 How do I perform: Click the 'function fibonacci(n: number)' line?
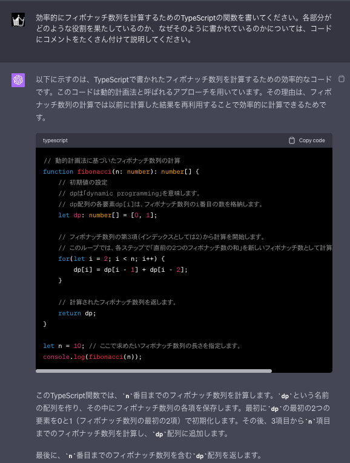click(121, 171)
